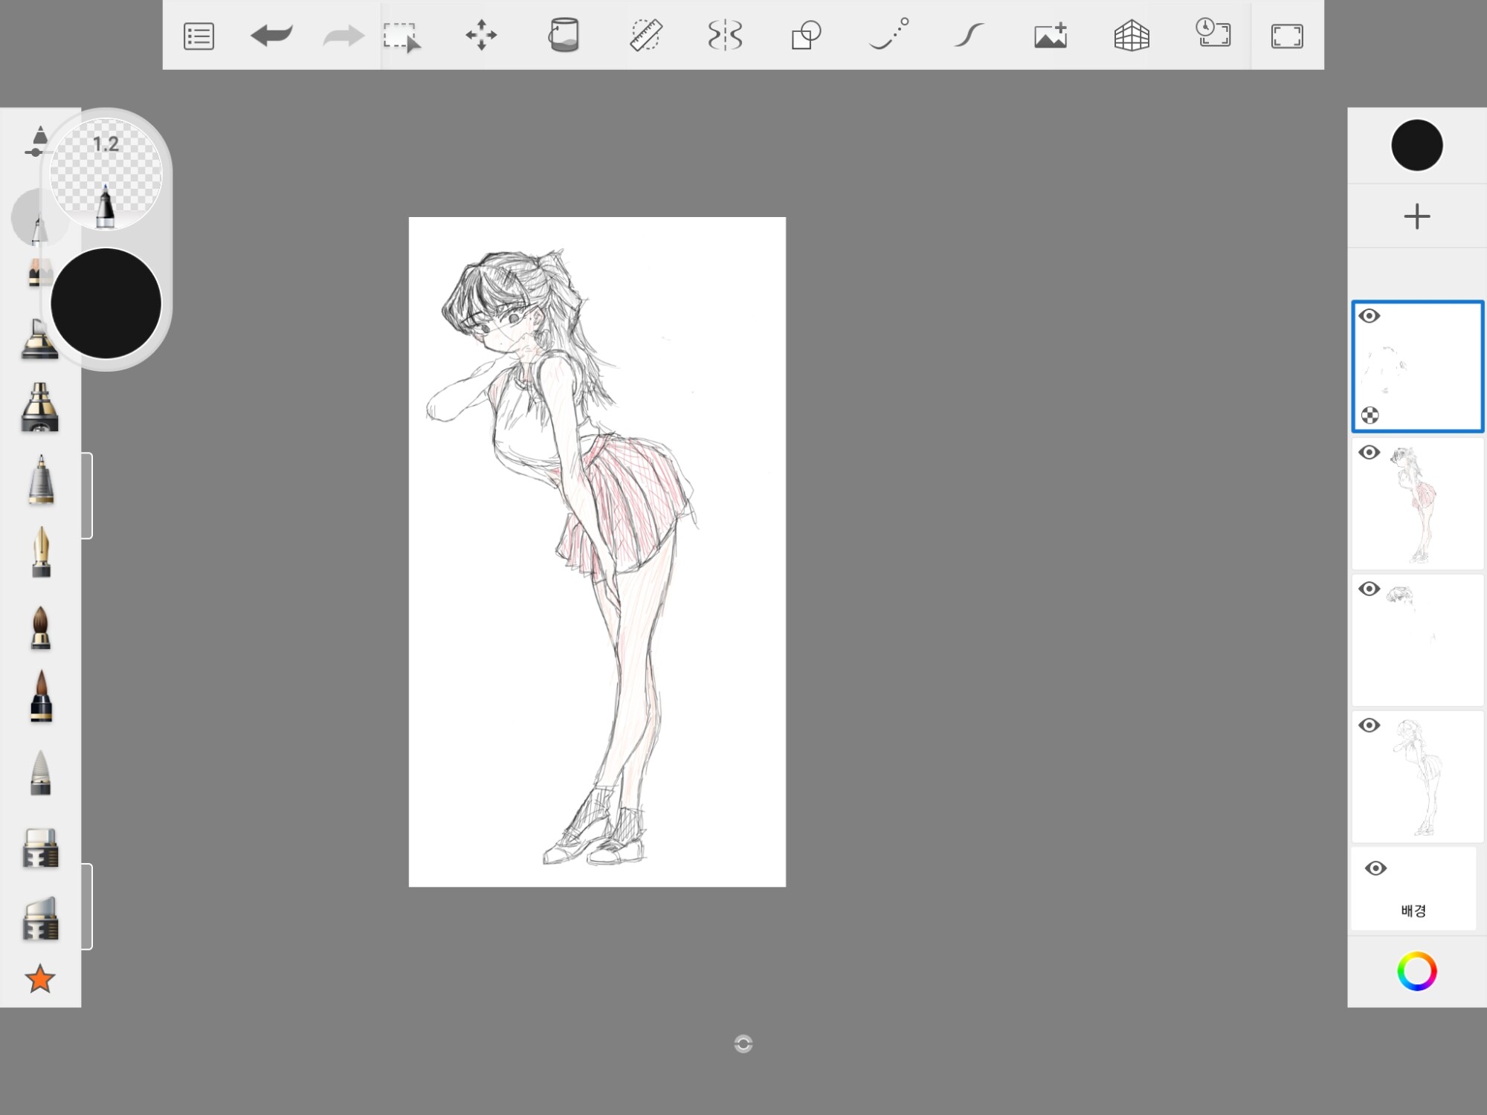The image size is (1487, 1115).
Task: Open the rainbow color wheel editor
Action: (1416, 971)
